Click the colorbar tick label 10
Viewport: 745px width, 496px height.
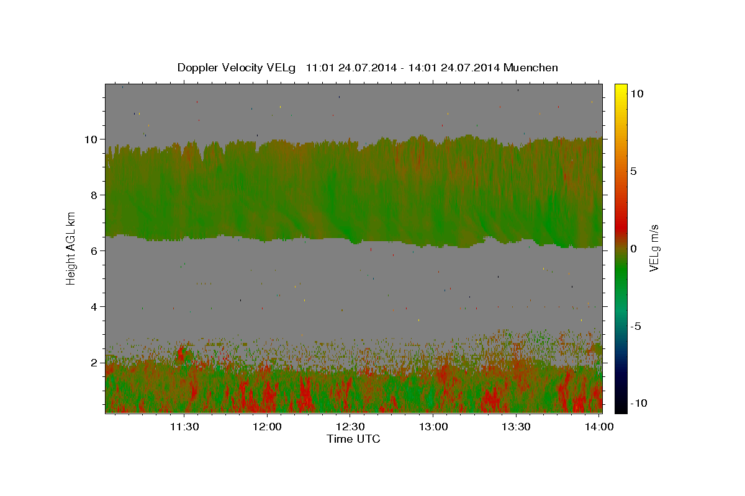coord(637,94)
